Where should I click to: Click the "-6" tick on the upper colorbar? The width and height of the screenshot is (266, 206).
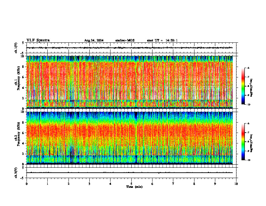pos(248,68)
